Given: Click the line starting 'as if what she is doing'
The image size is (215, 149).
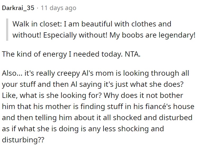Looking at the screenshot, I should (x=83, y=129).
